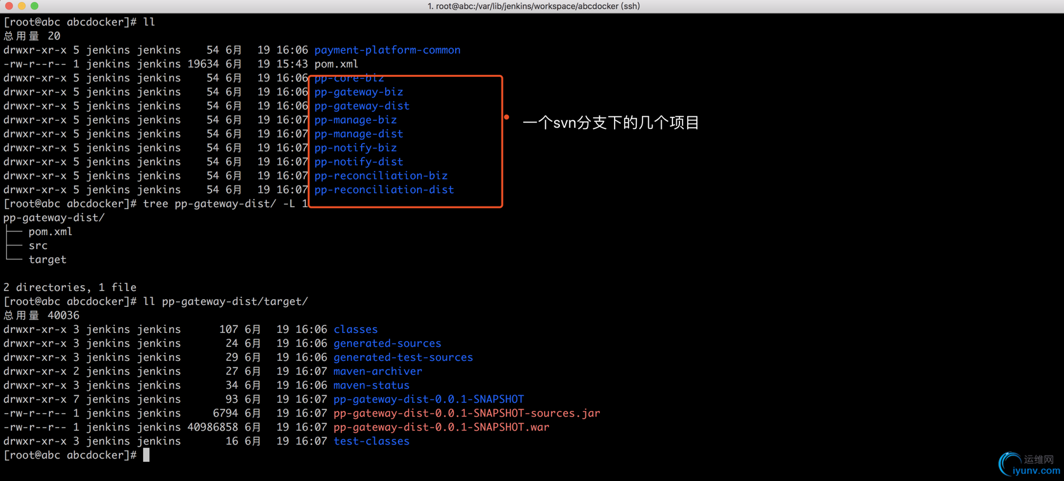Select the pp-gateway-dist-0.0.1-SNAPSHOT-sources.jar file name
The image size is (1064, 481).
click(467, 413)
